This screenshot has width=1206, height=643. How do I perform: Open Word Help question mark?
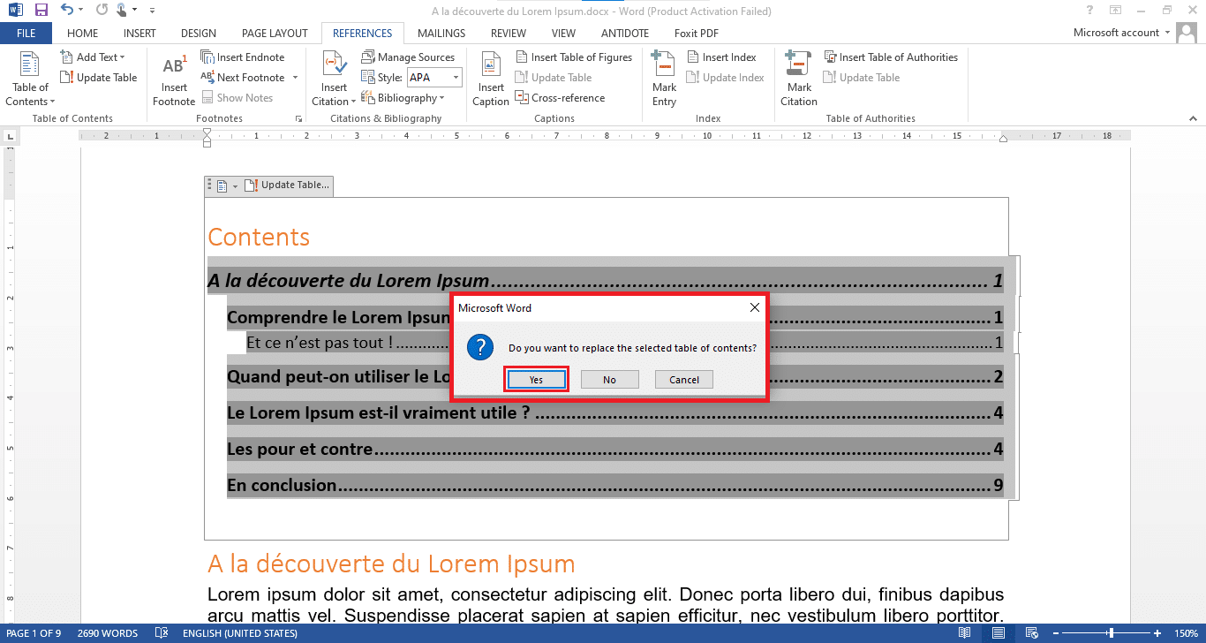1090,11
